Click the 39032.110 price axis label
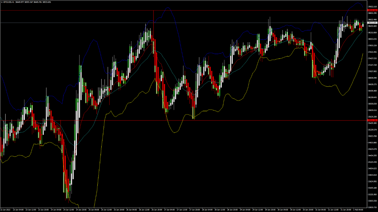Image resolution: width=378 pixels, height=212 pixels. click(372, 6)
